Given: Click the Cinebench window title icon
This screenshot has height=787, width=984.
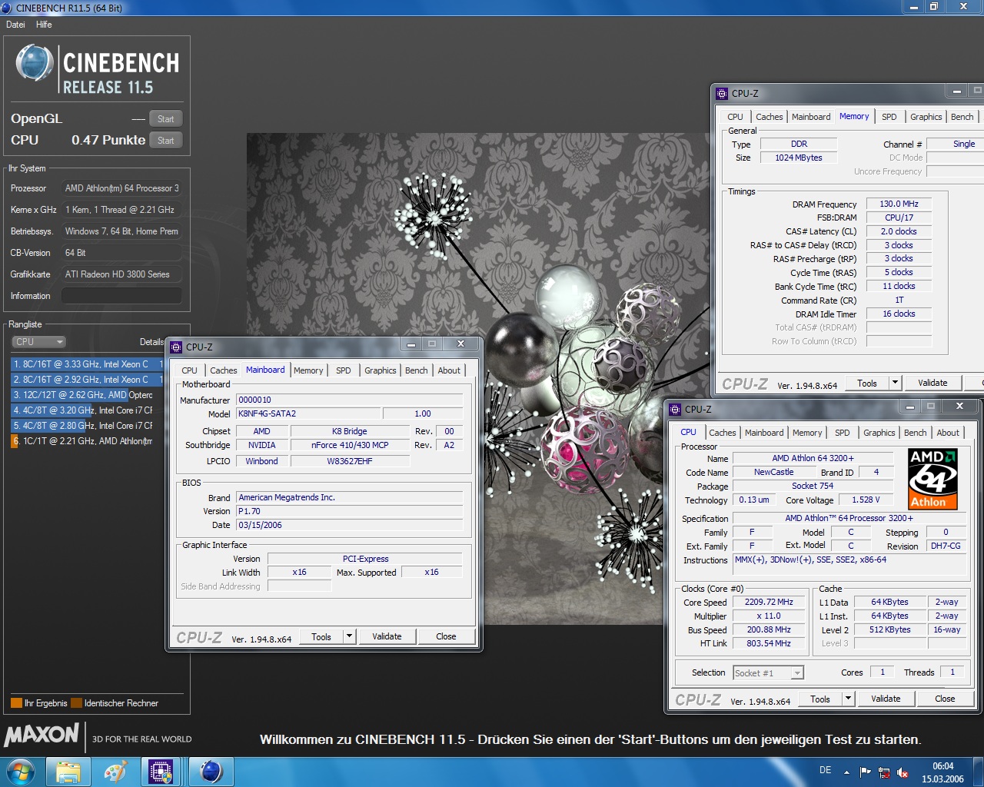Looking at the screenshot, I should tap(7, 8).
